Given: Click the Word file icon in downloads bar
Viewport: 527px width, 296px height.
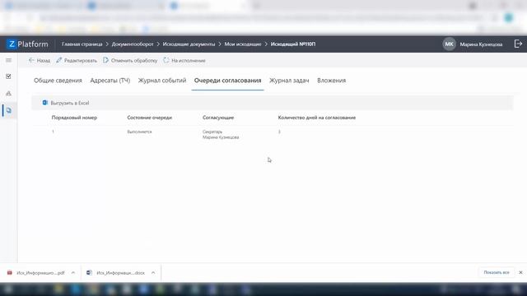Looking at the screenshot, I should click(x=89, y=273).
